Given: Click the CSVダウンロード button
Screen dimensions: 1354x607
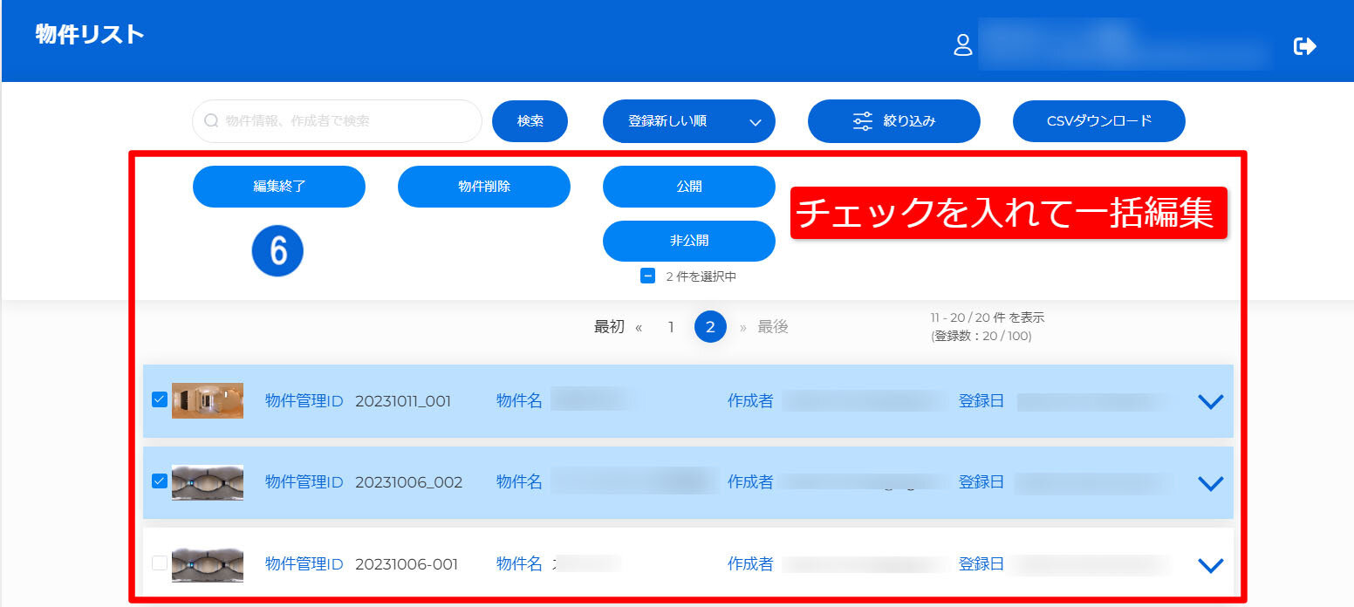Looking at the screenshot, I should point(1098,121).
